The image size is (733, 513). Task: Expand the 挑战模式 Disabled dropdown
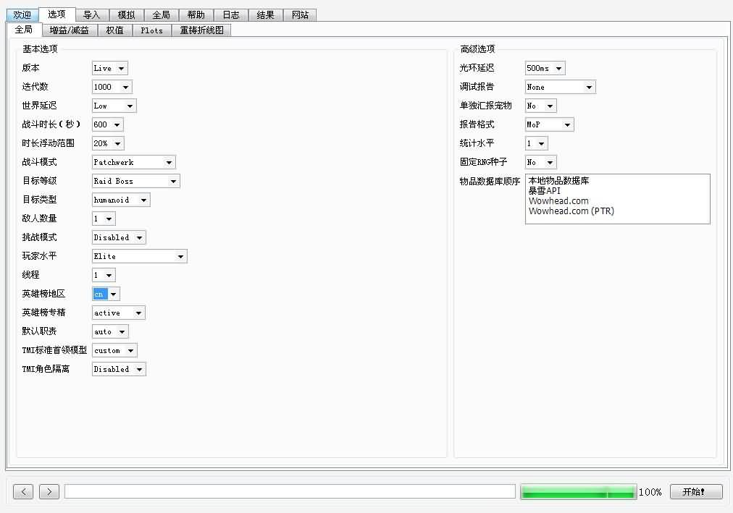119,237
